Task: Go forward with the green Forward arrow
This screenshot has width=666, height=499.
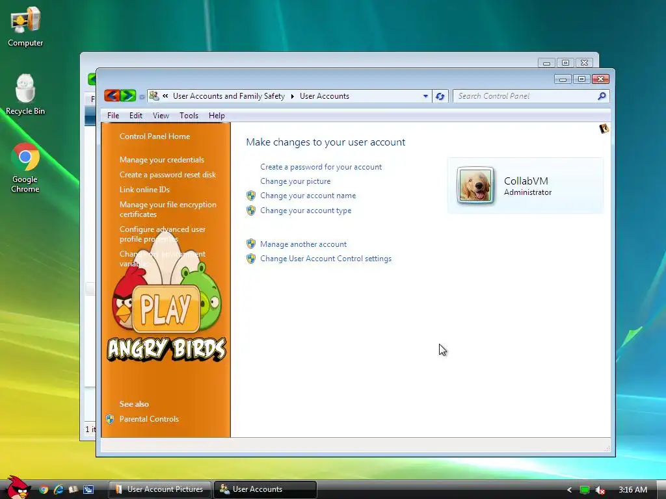Action: tap(128, 96)
